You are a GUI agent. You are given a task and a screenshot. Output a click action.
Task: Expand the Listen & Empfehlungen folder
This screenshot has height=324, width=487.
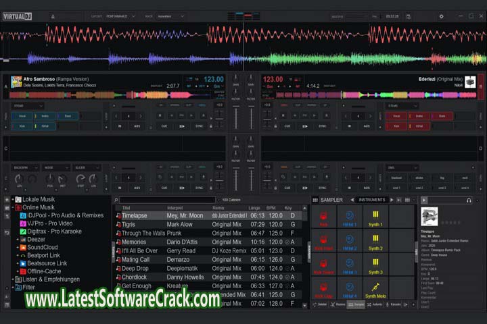13,279
